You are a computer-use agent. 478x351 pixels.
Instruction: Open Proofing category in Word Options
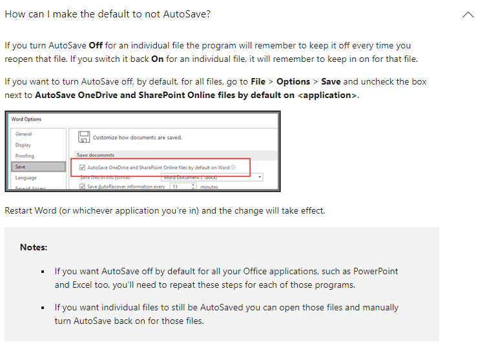25,156
